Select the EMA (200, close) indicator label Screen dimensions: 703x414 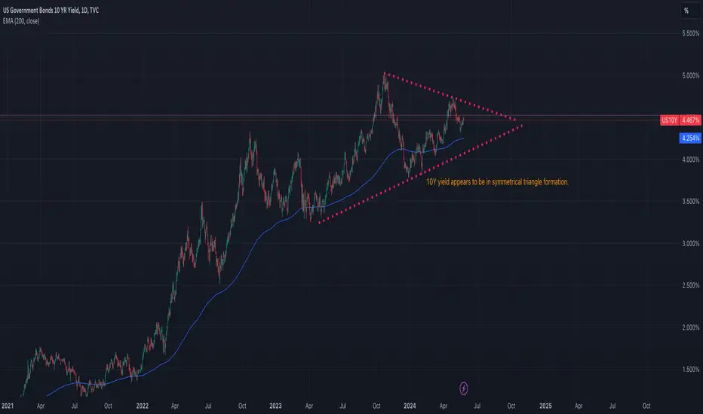(21, 21)
